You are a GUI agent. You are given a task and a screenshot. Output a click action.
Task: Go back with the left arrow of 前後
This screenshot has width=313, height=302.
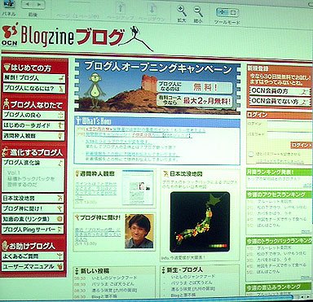click(28, 5)
